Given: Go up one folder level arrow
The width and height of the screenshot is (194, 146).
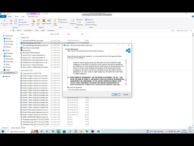Looking at the screenshot, I should coord(11,30).
